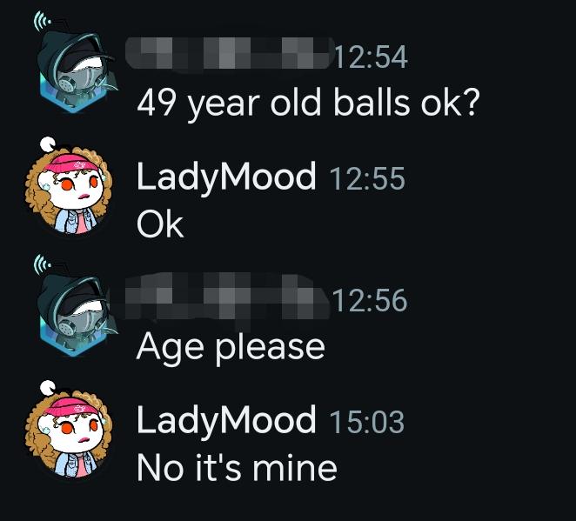Select message "49 year old balls ok?"
The width and height of the screenshot is (576, 521).
(x=309, y=104)
